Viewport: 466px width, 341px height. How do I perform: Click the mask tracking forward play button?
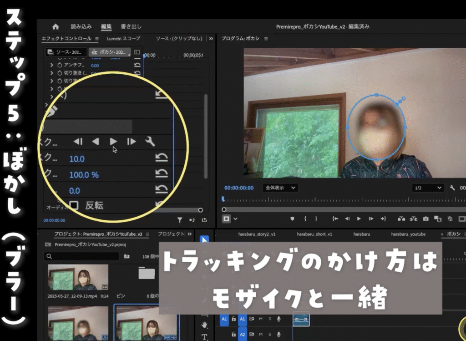(x=113, y=142)
